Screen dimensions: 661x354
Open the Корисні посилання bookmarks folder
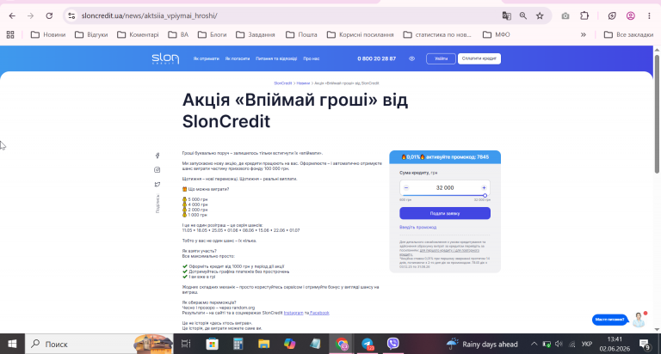pyautogui.click(x=361, y=34)
